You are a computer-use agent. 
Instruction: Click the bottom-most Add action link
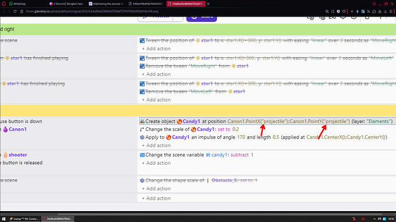(156, 199)
